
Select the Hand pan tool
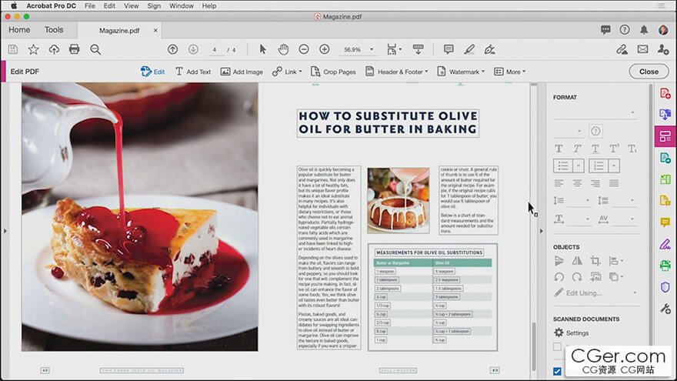point(283,49)
